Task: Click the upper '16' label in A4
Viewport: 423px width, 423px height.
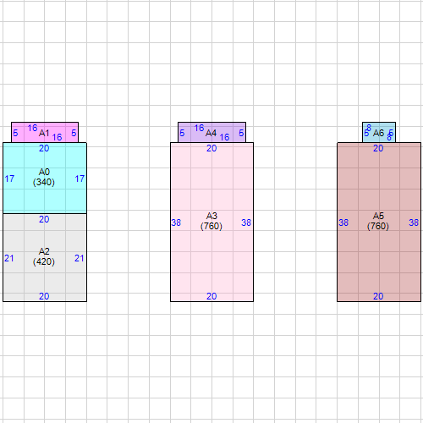Action: 199,128
